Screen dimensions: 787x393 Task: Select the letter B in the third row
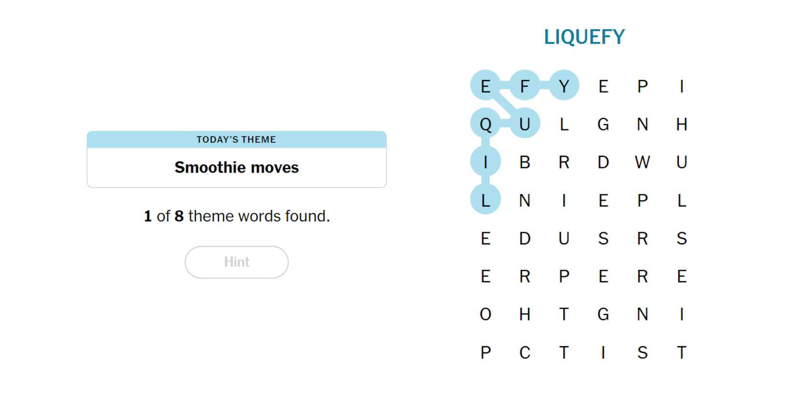525,162
